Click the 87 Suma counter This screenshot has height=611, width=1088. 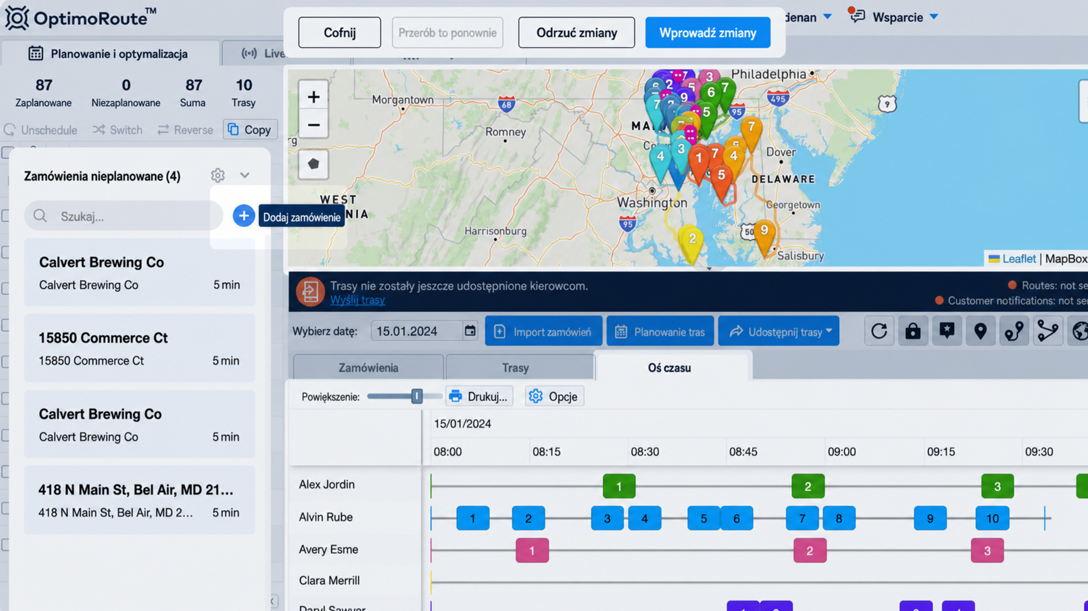(193, 93)
